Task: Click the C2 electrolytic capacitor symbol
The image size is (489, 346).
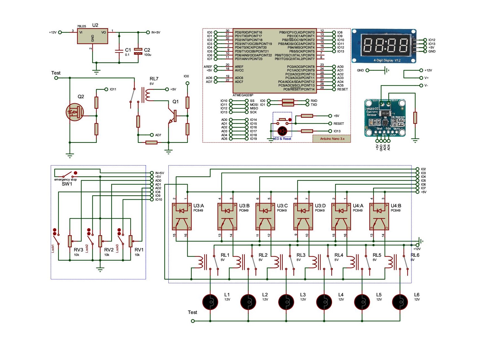Action: pos(138,51)
